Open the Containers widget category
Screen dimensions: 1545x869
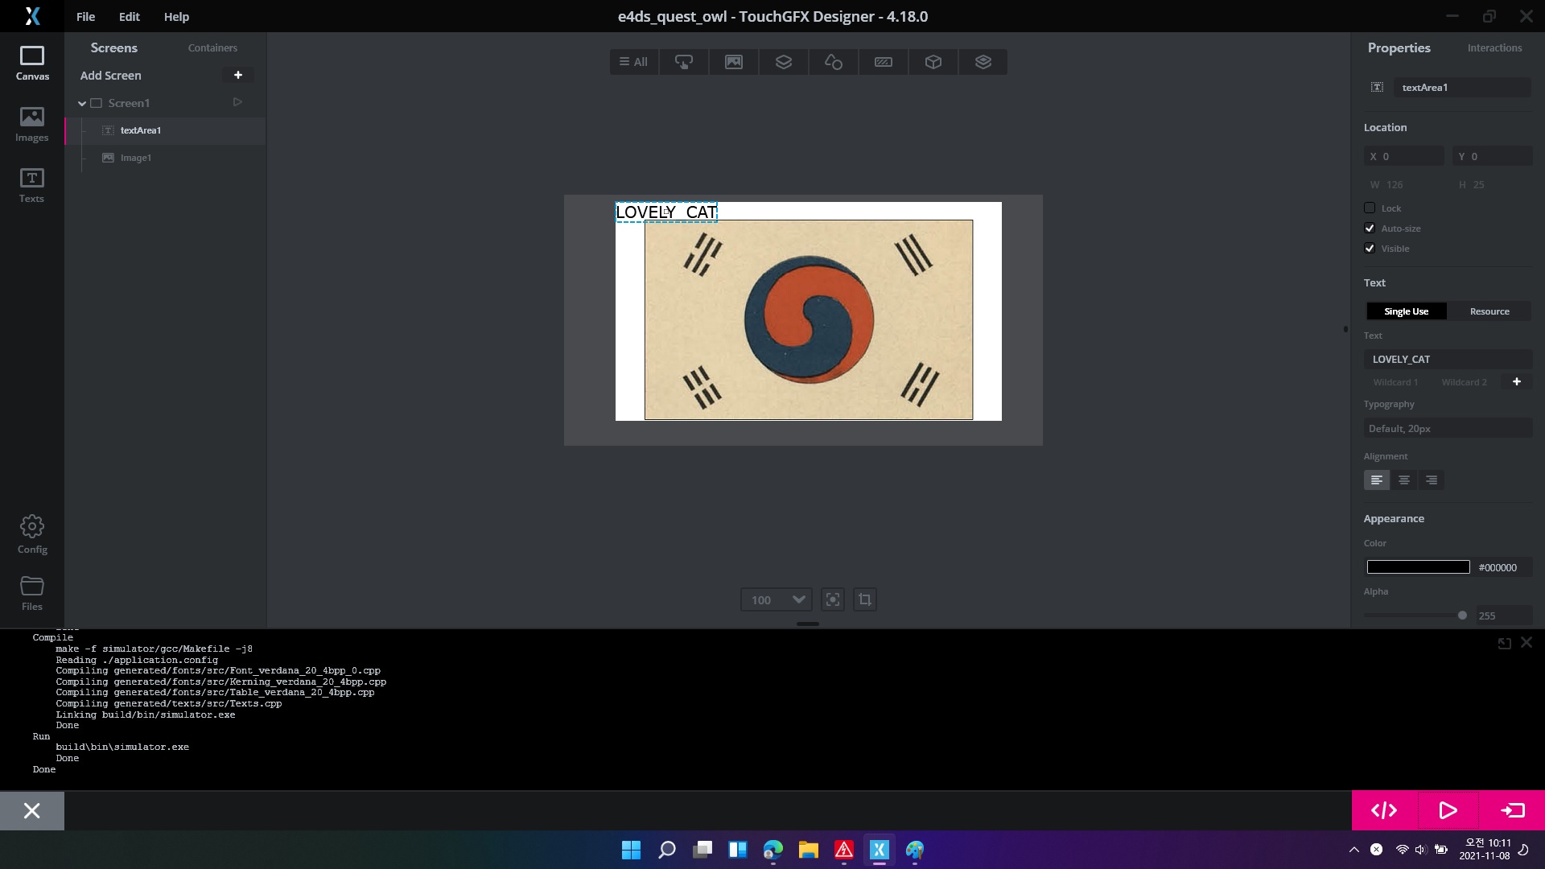[x=784, y=62]
